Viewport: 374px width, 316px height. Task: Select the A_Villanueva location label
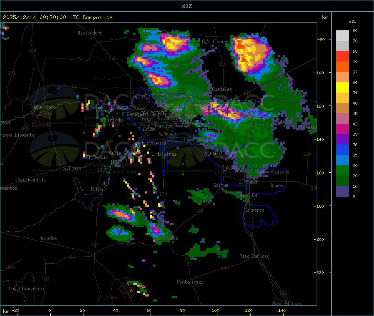click(216, 42)
